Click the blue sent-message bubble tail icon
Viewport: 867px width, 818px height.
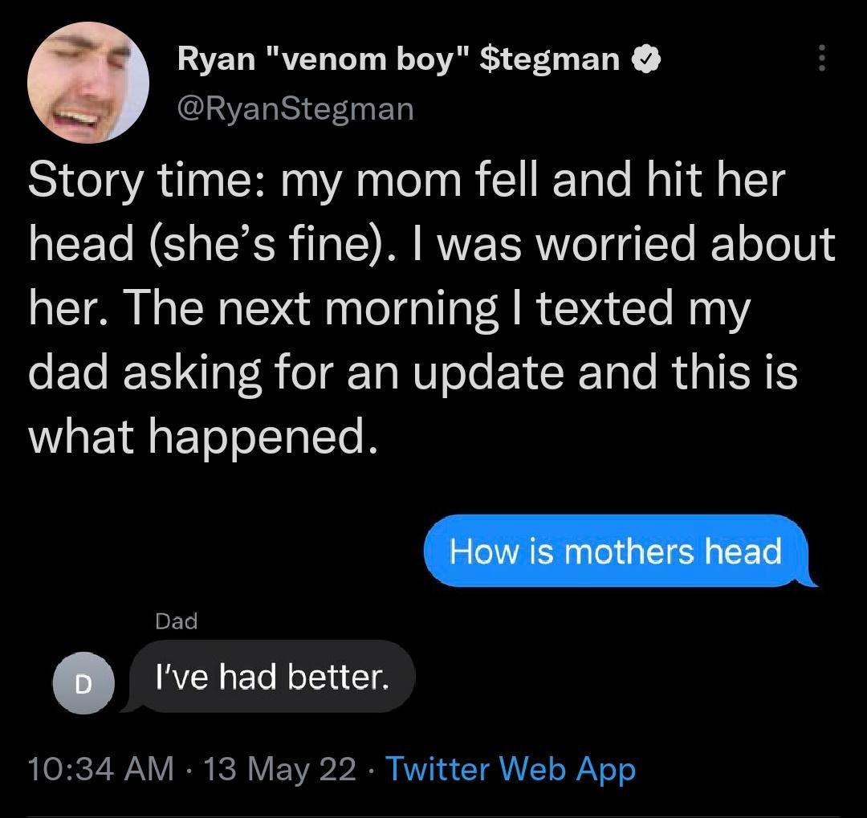(x=809, y=580)
